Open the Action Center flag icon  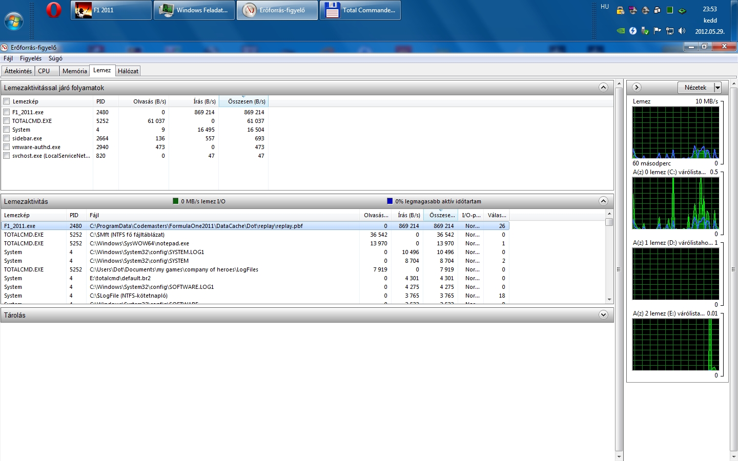click(658, 31)
